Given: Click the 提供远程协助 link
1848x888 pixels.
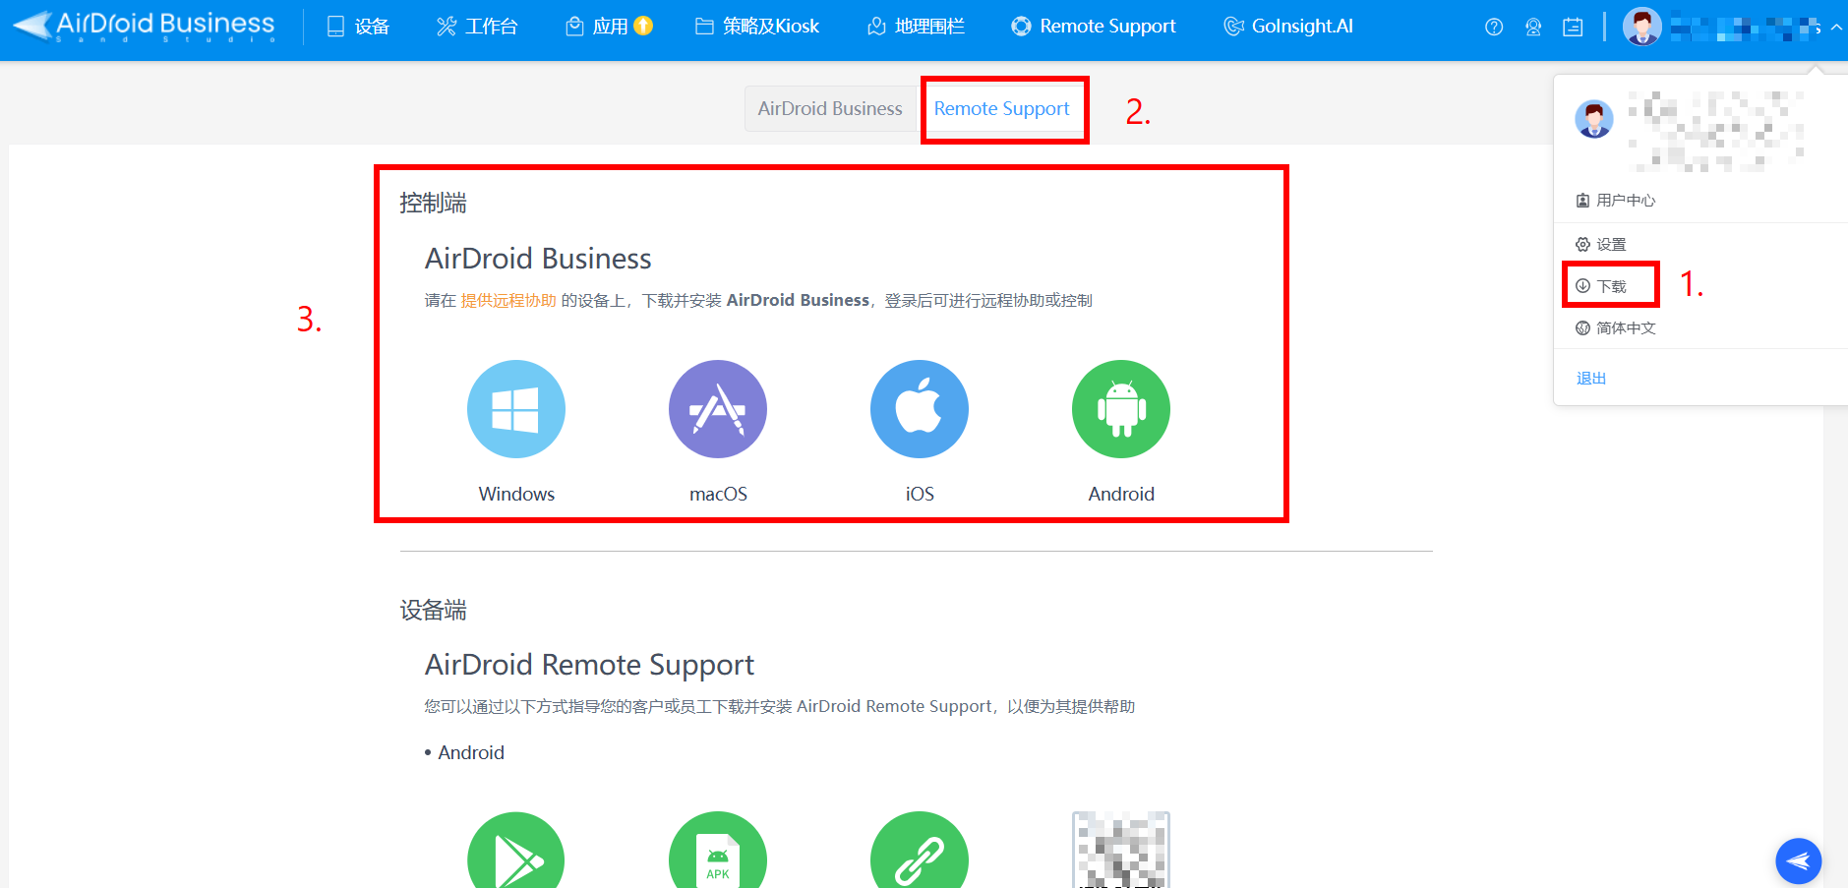Looking at the screenshot, I should pyautogui.click(x=508, y=300).
